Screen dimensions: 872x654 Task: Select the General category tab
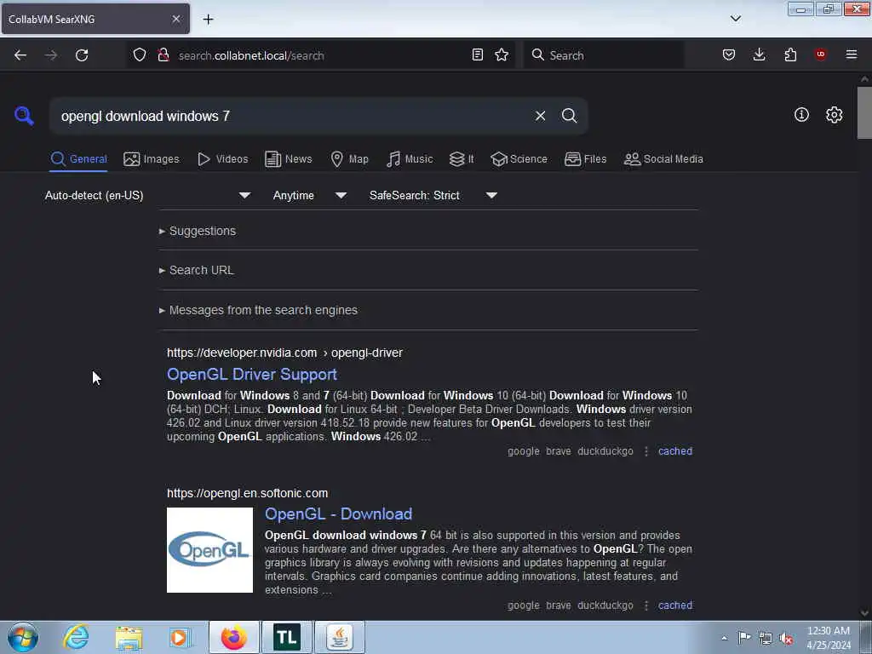[x=78, y=159]
